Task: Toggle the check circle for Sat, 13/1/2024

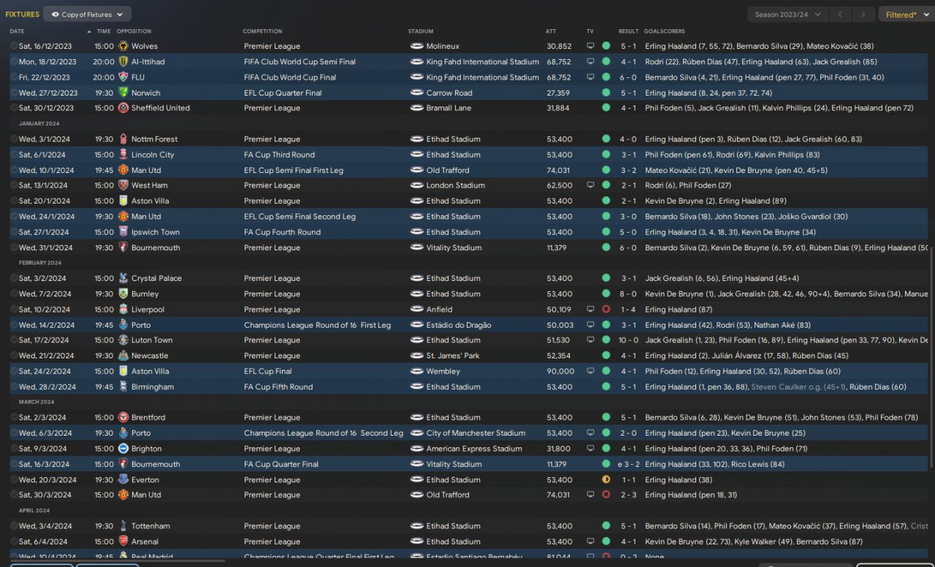Action: (x=14, y=185)
